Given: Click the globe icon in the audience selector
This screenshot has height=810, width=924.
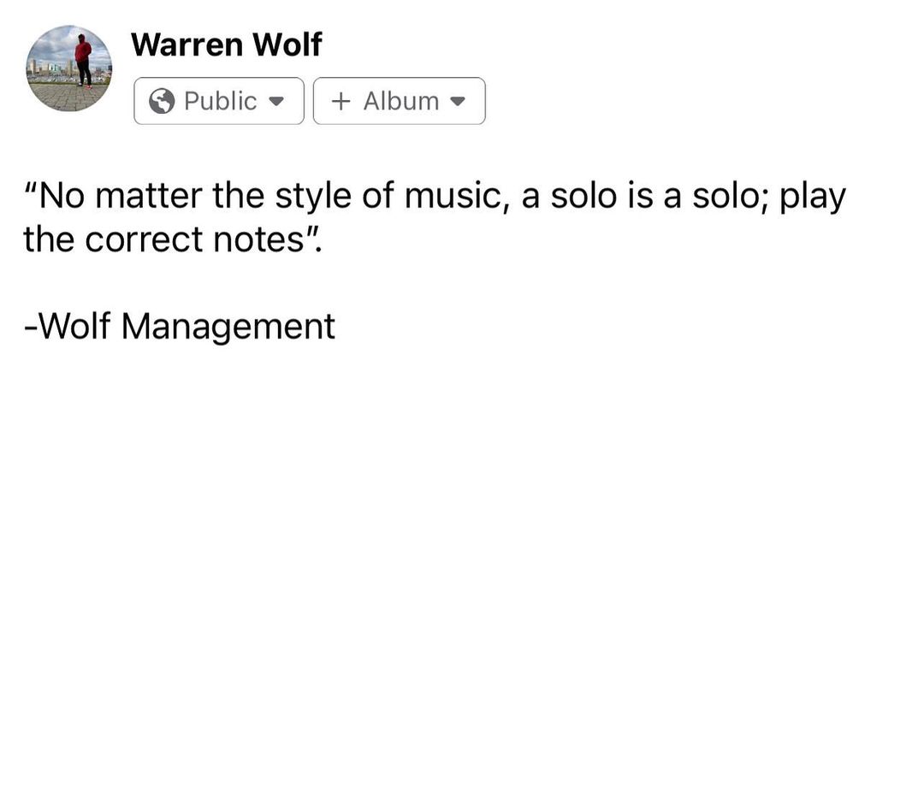Looking at the screenshot, I should (161, 101).
